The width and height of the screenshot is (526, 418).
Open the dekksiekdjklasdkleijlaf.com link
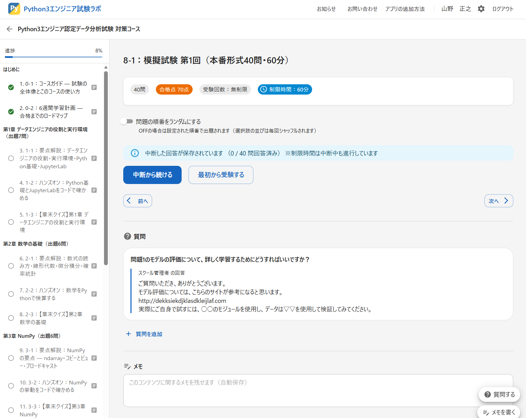(x=182, y=301)
